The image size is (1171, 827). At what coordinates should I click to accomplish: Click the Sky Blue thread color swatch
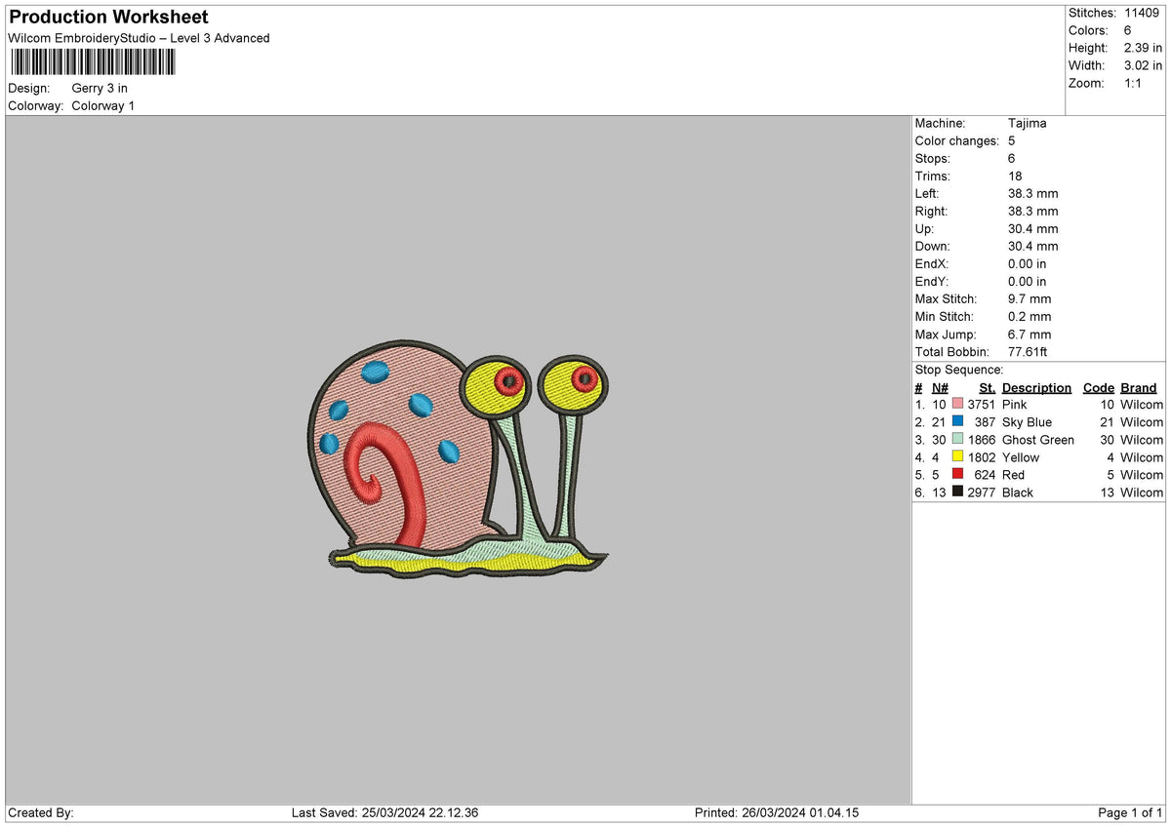(957, 421)
